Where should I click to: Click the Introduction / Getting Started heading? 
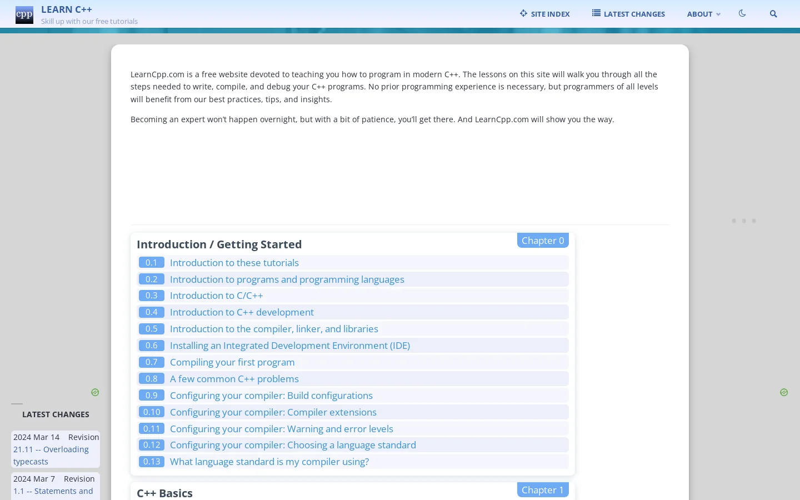pos(219,244)
